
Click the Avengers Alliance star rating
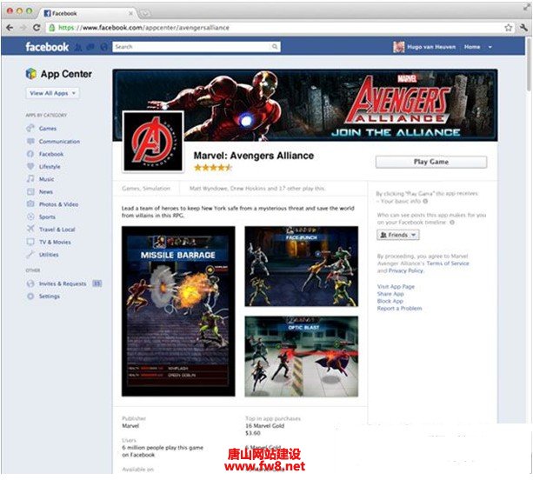(x=213, y=167)
